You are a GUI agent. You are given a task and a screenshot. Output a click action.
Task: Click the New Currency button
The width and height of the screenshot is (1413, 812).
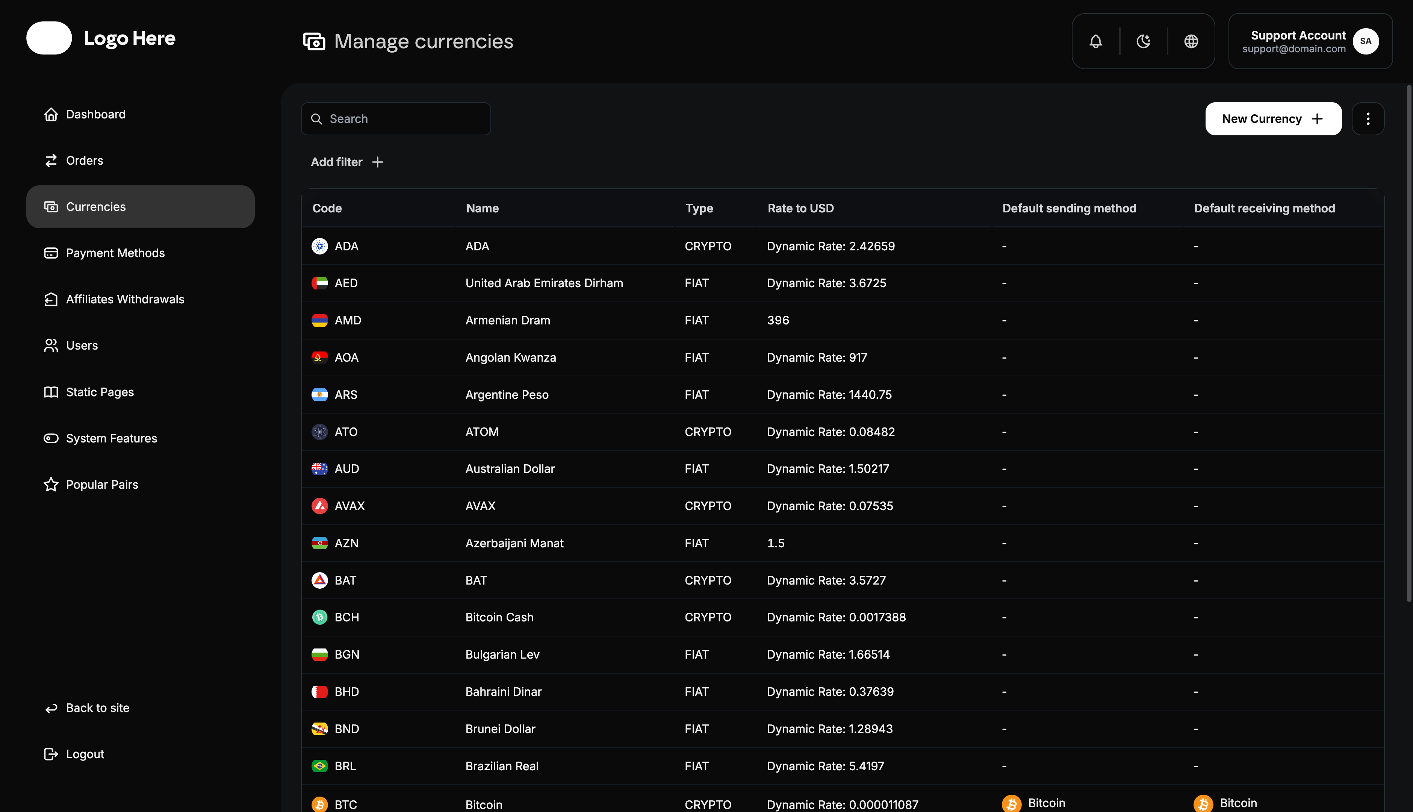[1272, 118]
